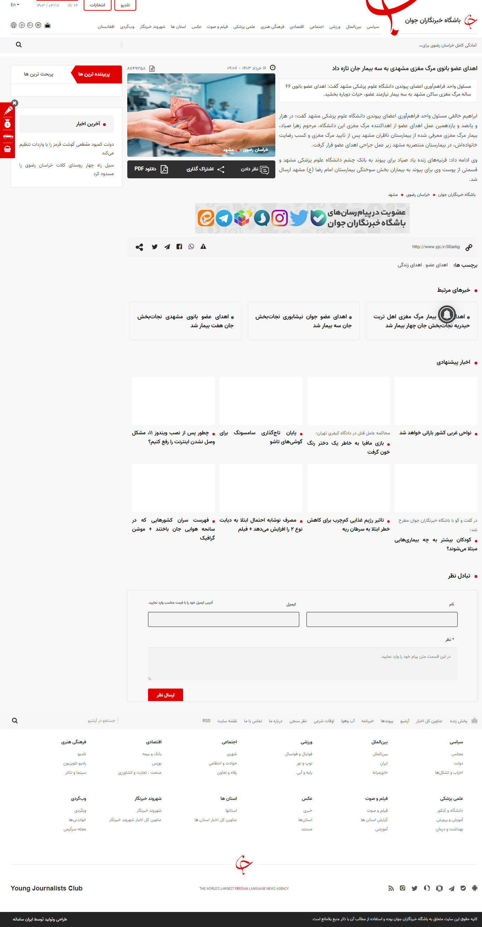
Task: Click the report error warning icon
Action: (x=203, y=246)
